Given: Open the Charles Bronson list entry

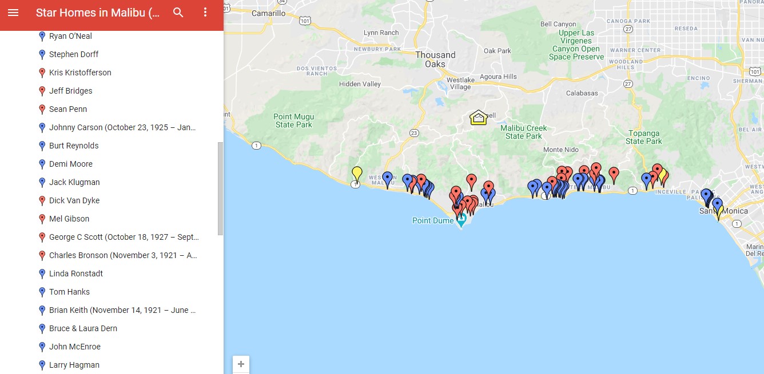Looking at the screenshot, I should pyautogui.click(x=124, y=255).
